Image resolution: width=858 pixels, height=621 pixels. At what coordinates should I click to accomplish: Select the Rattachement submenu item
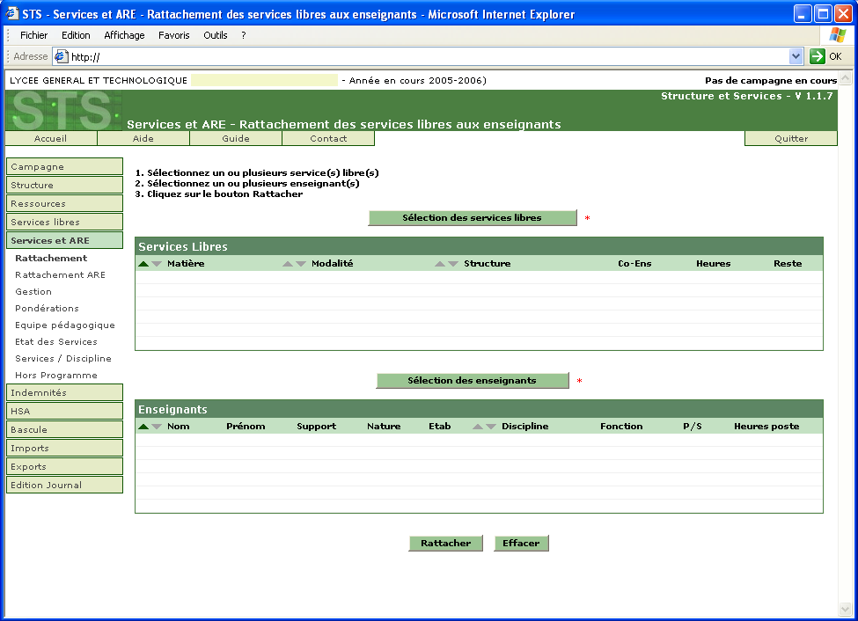(51, 259)
